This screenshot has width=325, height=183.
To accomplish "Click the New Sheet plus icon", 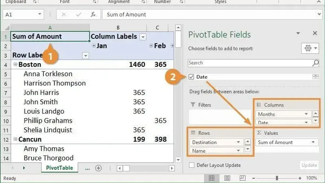I will [98, 168].
